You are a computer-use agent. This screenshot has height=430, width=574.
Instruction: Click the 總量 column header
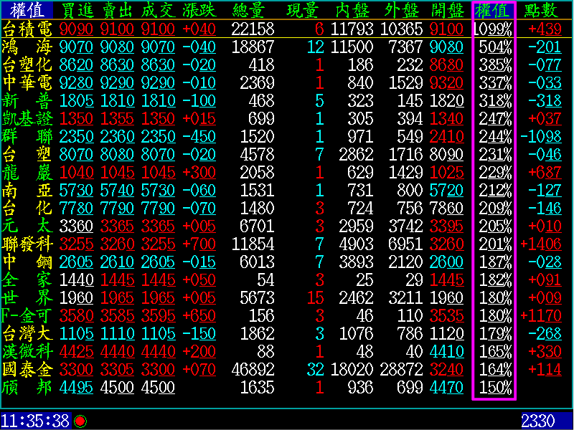tap(253, 10)
